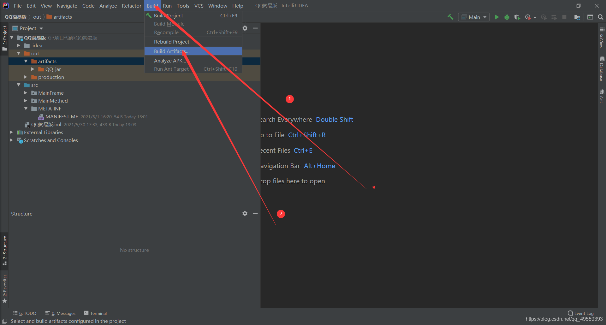Screen dimensions: 606x325
Task: Click the Build Project hammer toolbar icon
Action: tap(450, 17)
